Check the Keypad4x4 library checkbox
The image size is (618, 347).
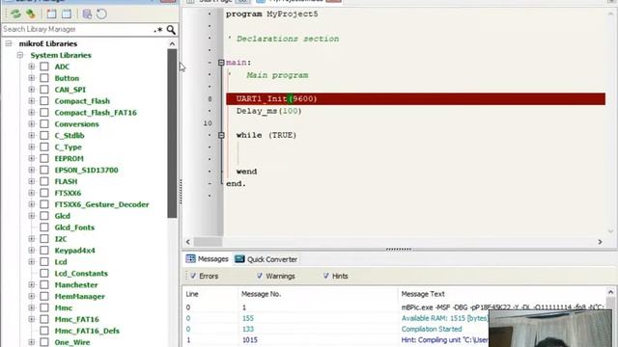click(44, 251)
